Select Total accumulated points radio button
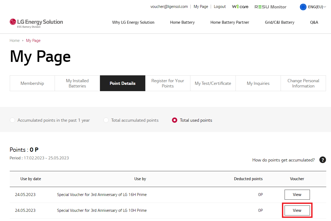Image resolution: width=331 pixels, height=221 pixels. (x=106, y=120)
